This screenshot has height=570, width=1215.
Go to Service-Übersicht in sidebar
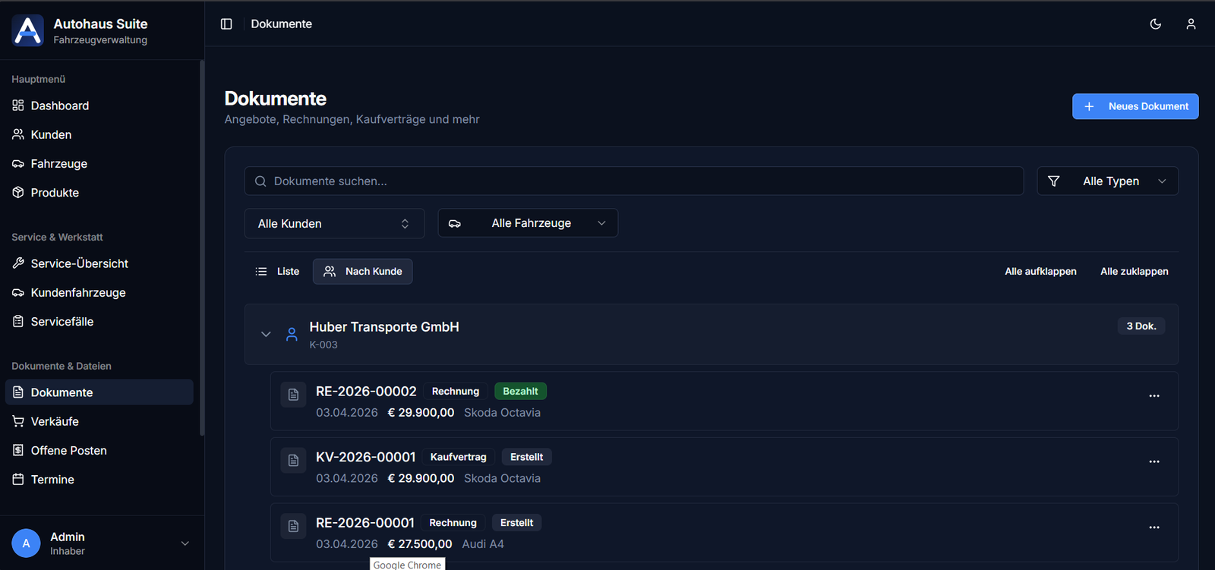[79, 264]
